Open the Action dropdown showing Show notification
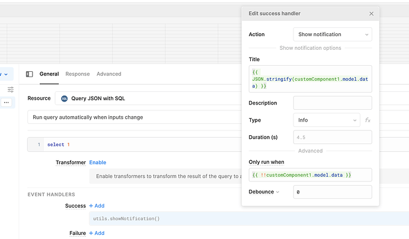The image size is (409, 239). (x=333, y=34)
